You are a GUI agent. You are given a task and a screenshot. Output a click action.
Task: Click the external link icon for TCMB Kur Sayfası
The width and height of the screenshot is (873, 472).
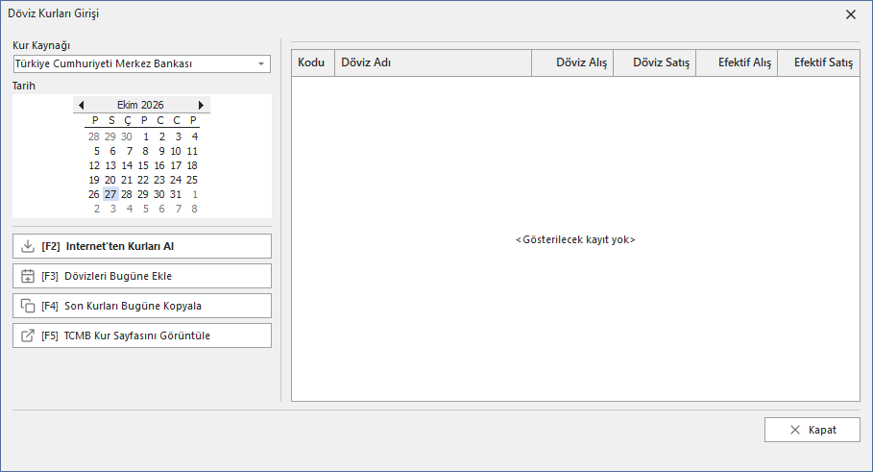pyautogui.click(x=27, y=335)
